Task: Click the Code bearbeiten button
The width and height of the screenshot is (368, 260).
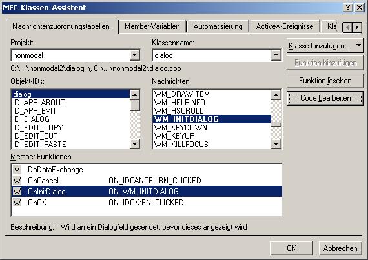Action: (x=325, y=98)
